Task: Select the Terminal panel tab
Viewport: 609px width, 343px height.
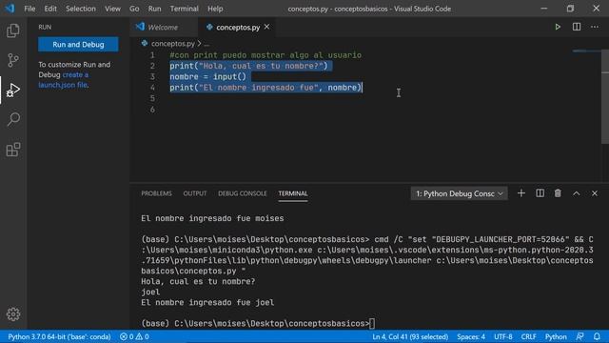Action: pos(293,193)
